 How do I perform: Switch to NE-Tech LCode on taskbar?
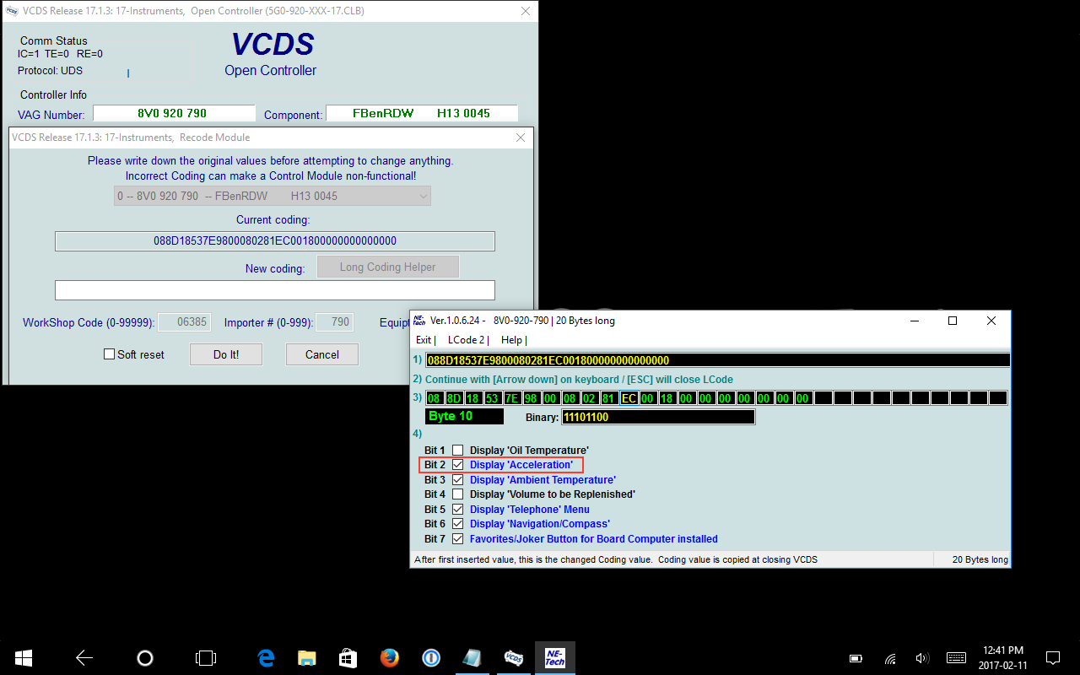554,658
